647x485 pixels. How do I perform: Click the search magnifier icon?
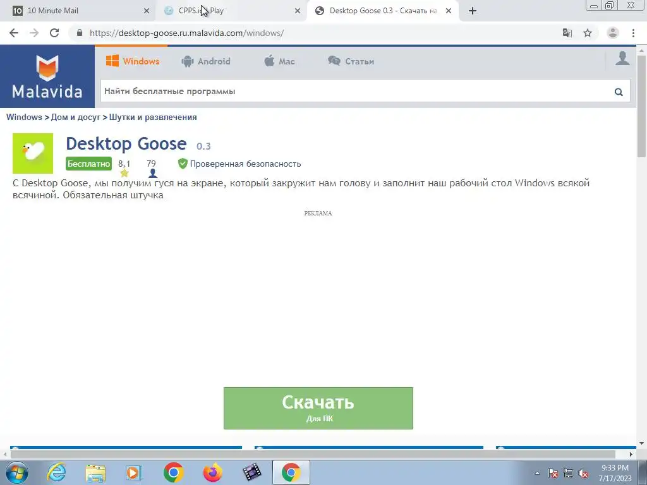(x=619, y=92)
